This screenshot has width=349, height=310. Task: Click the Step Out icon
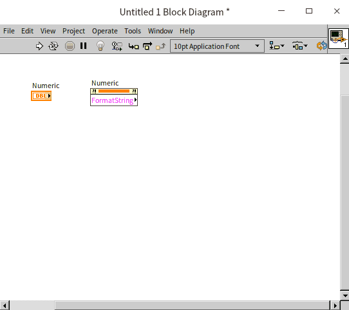coord(161,46)
